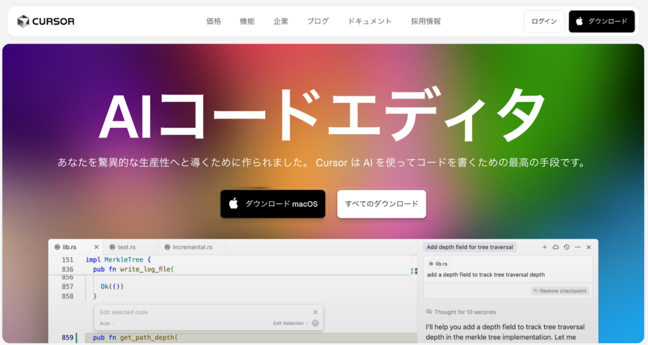
Task: Open すべてのダウンロード all downloads
Action: point(382,204)
